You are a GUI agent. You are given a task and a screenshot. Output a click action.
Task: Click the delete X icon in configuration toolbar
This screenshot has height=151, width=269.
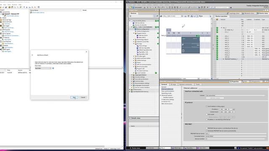click(35, 7)
